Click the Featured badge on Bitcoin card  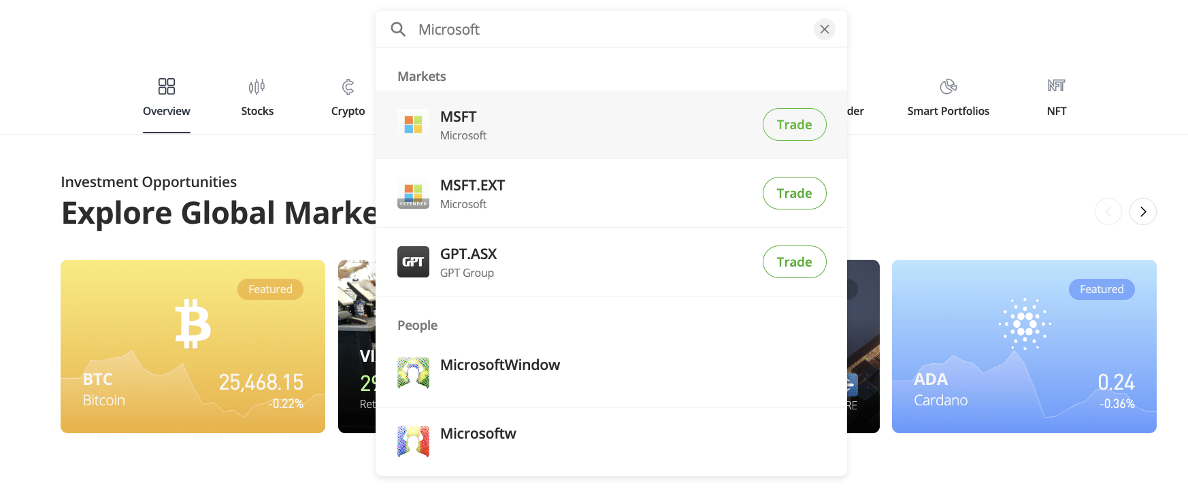click(270, 289)
